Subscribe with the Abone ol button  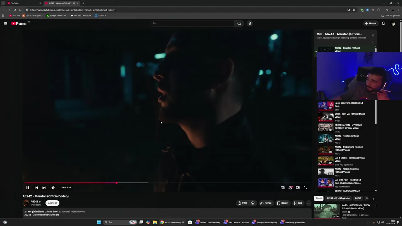[x=52, y=203]
